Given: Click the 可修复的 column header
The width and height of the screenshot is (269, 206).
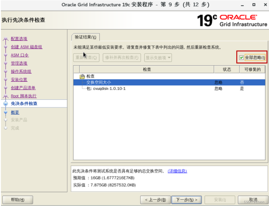Looking at the screenshot, I should (x=252, y=69).
